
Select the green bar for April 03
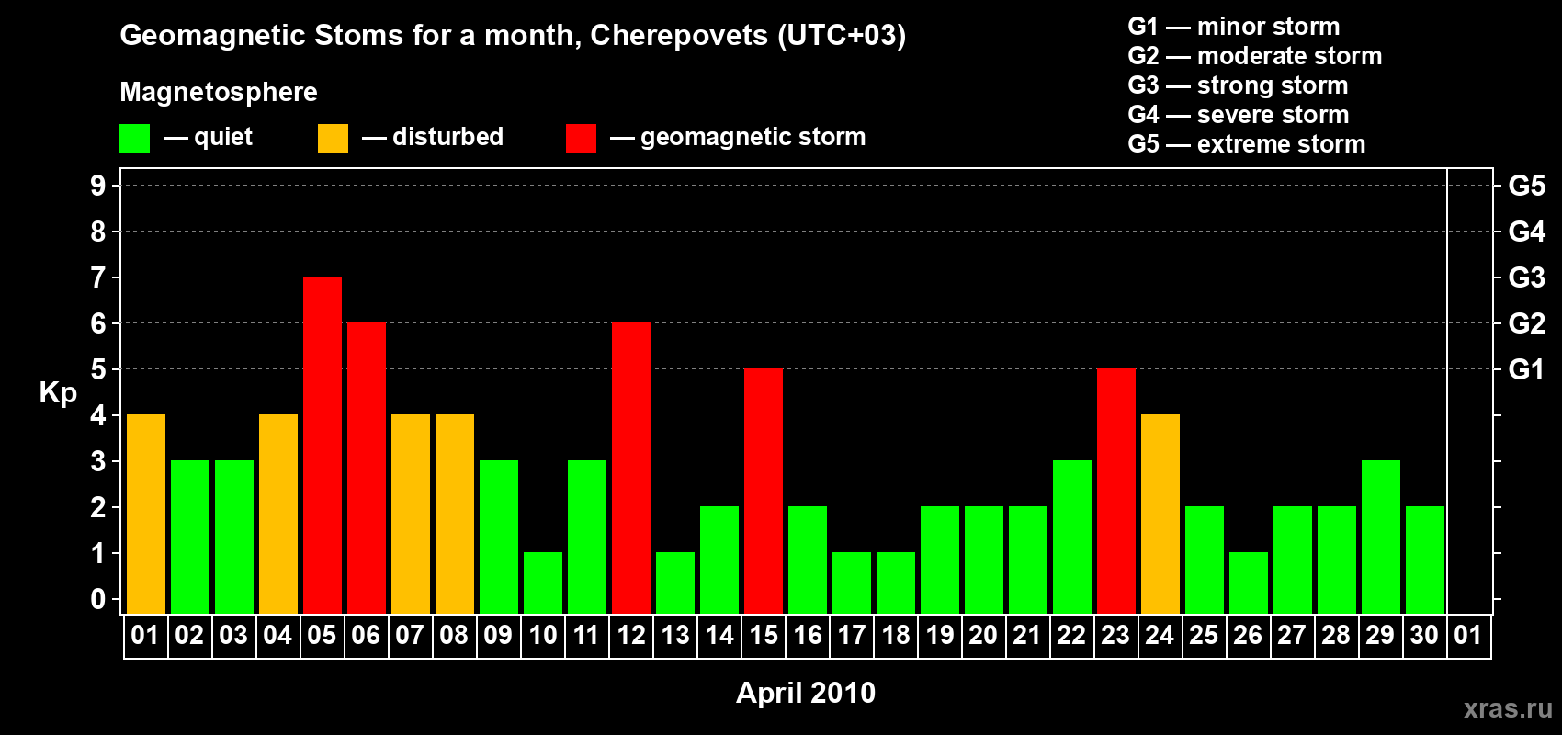pos(234,537)
